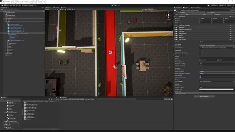
Task: Open the Layers dropdown in top toolbar
Action: pyautogui.click(x=223, y=5)
